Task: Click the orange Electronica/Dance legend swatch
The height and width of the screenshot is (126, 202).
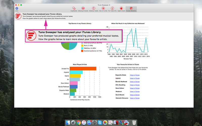Action: click(x=82, y=51)
